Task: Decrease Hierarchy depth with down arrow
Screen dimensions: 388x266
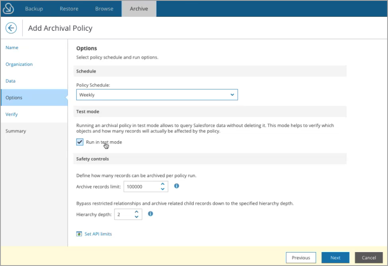Action: point(137,217)
